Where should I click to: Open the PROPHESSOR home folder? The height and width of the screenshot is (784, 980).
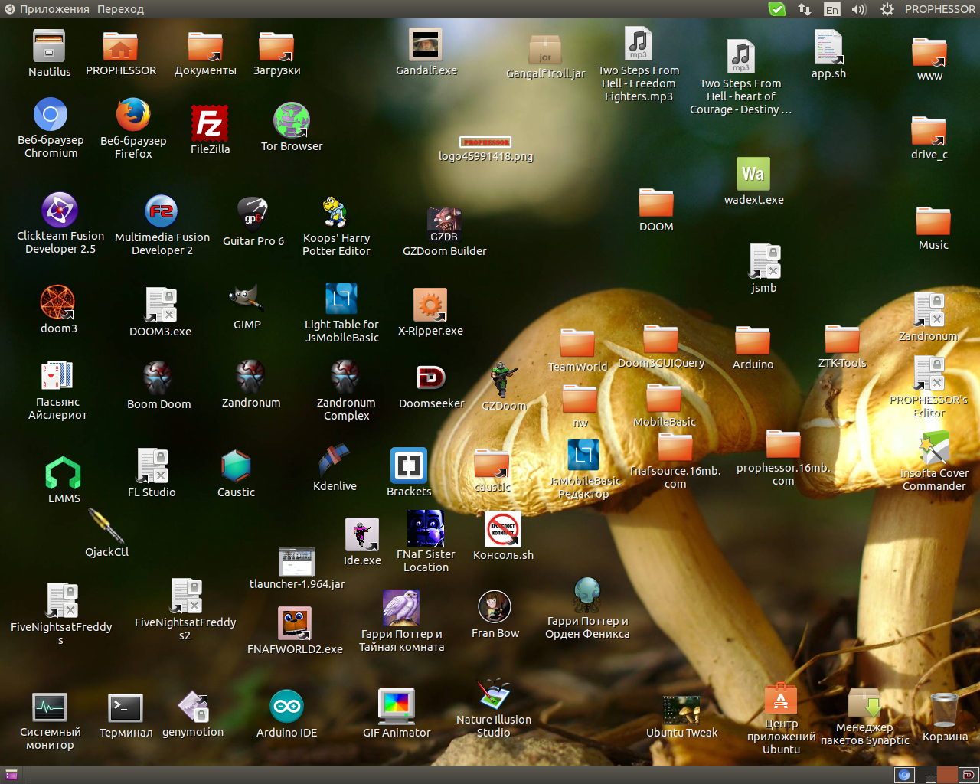[120, 47]
